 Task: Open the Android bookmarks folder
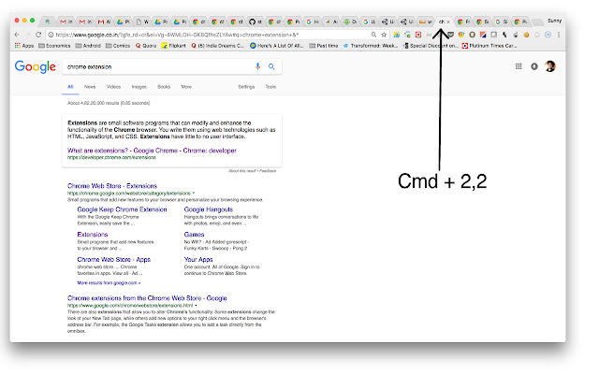[x=88, y=46]
